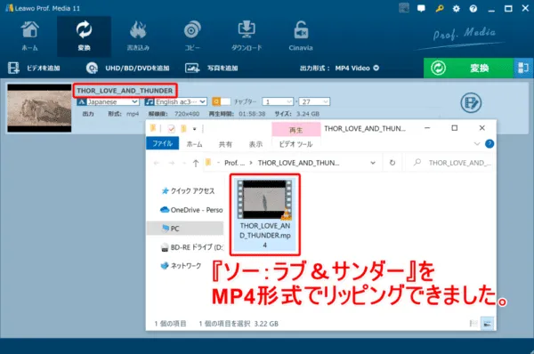Viewport: 534px width, 354px height.
Task: Switch to large icons view in status bar
Action: coord(488,324)
